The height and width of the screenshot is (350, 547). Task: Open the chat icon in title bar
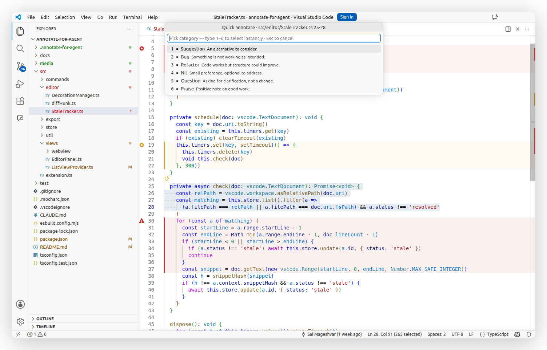(495, 17)
